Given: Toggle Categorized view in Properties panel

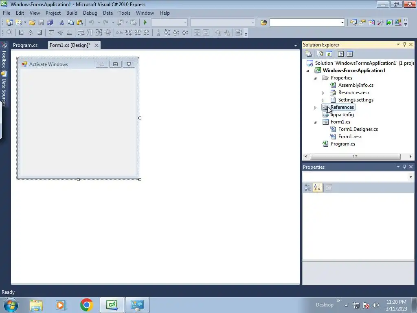Looking at the screenshot, I should (308, 187).
